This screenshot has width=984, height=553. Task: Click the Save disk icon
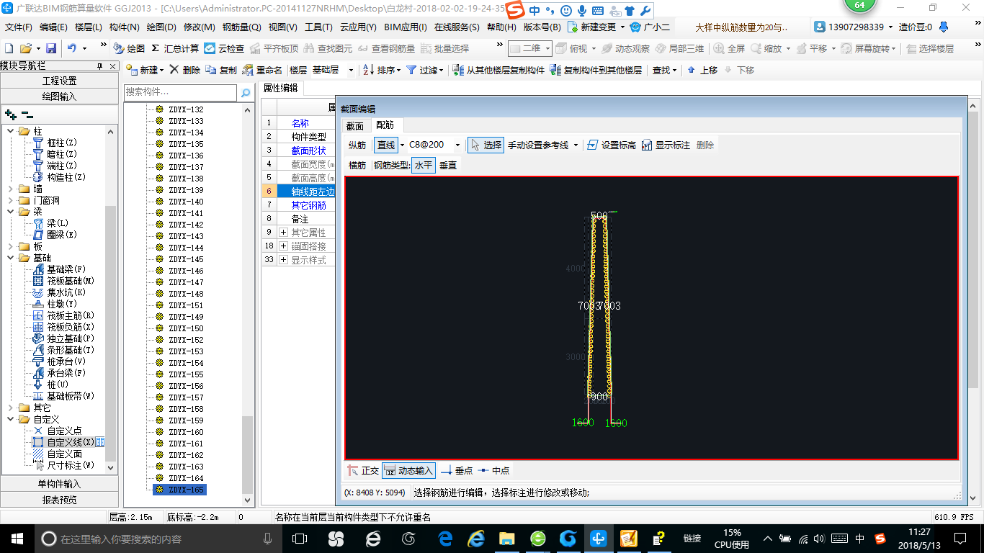51,48
